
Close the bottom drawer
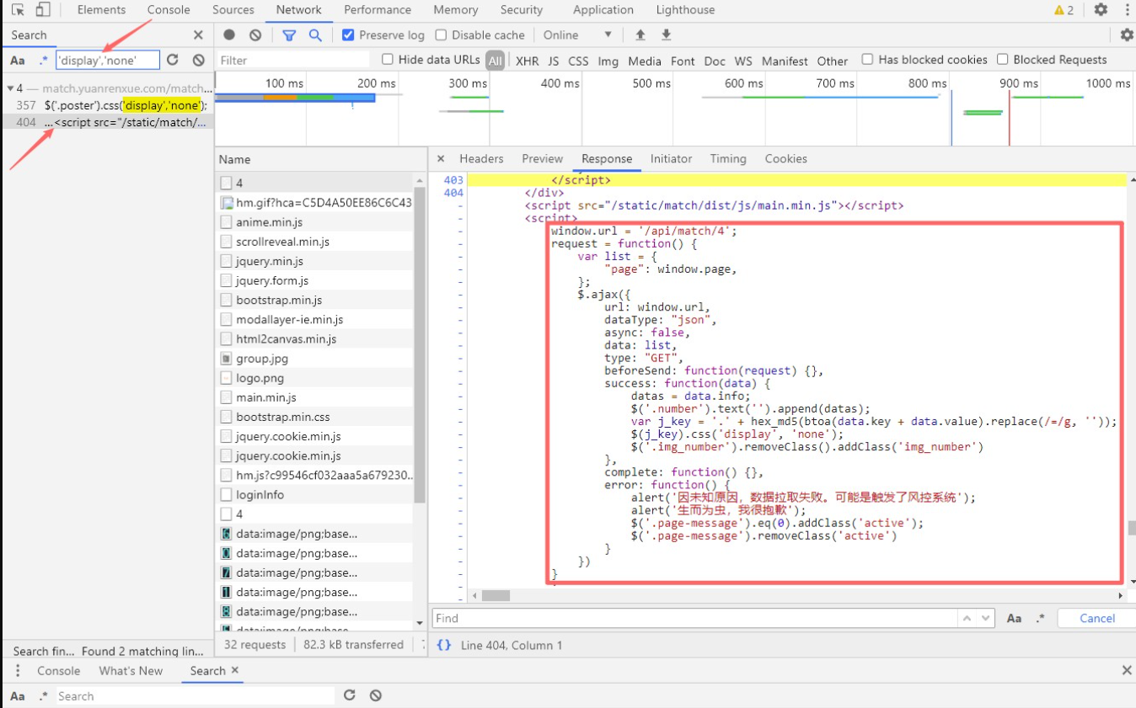point(1127,671)
